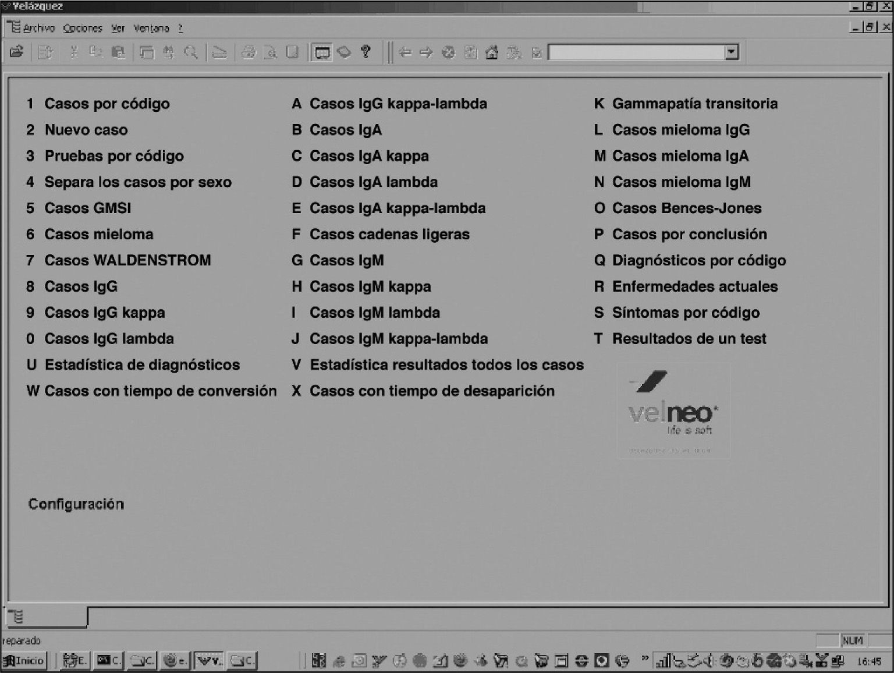Click the print icon in toolbar
The image size is (894, 673).
pos(249,53)
